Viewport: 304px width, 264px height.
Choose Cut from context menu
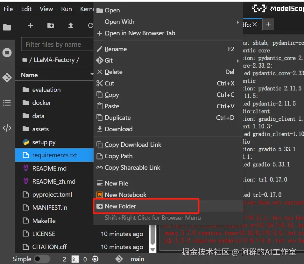pyautogui.click(x=168, y=84)
